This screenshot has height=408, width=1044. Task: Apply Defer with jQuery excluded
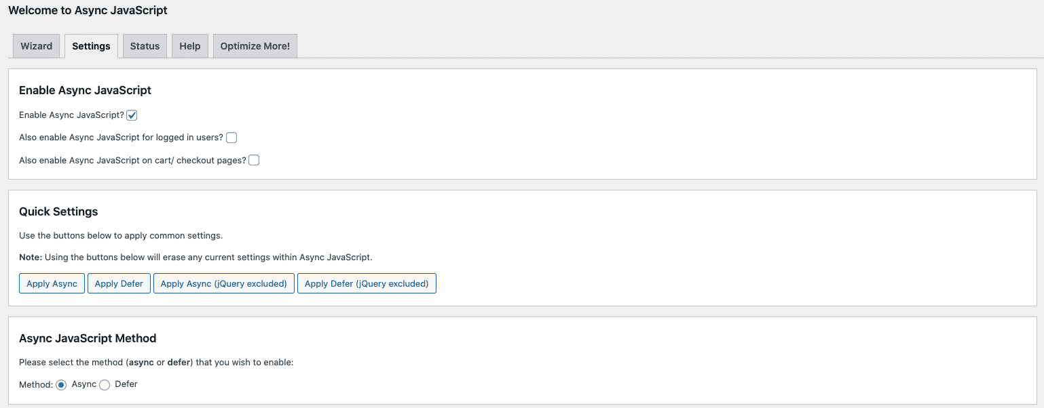(367, 283)
